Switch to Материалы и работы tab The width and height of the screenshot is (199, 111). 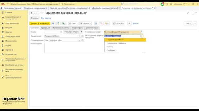point(61,28)
